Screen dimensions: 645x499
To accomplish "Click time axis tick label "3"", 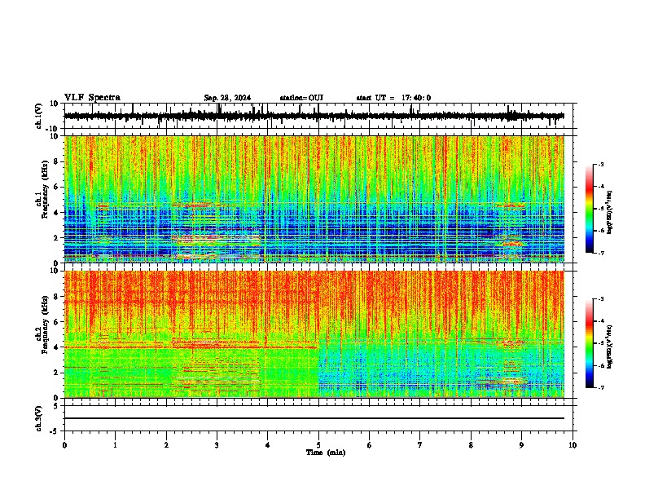I will 217,445.
